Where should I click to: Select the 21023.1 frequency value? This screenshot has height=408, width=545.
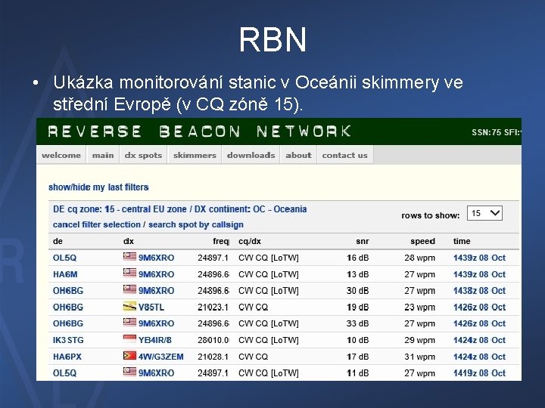pyautogui.click(x=213, y=307)
